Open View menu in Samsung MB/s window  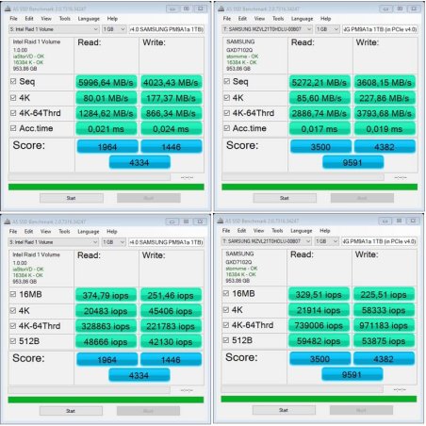click(259, 19)
